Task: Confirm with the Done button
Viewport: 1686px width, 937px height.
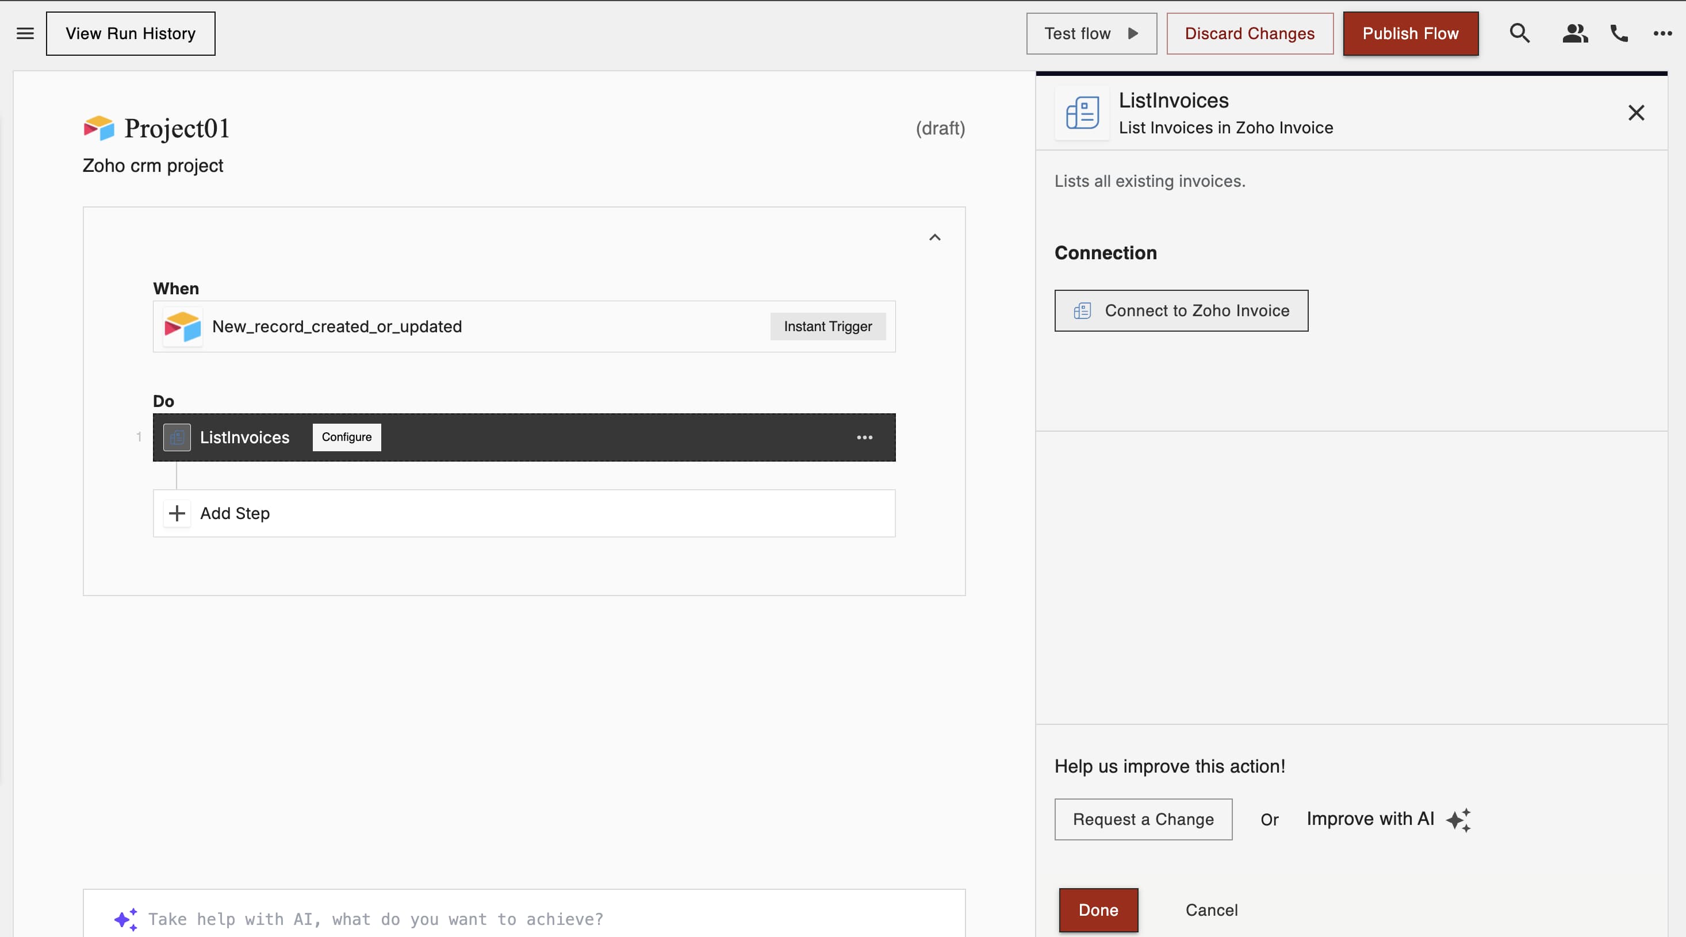Action: click(x=1098, y=910)
